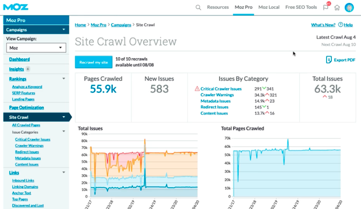Click the Total Issues chart area
This screenshot has width=361, height=209.
(144, 165)
